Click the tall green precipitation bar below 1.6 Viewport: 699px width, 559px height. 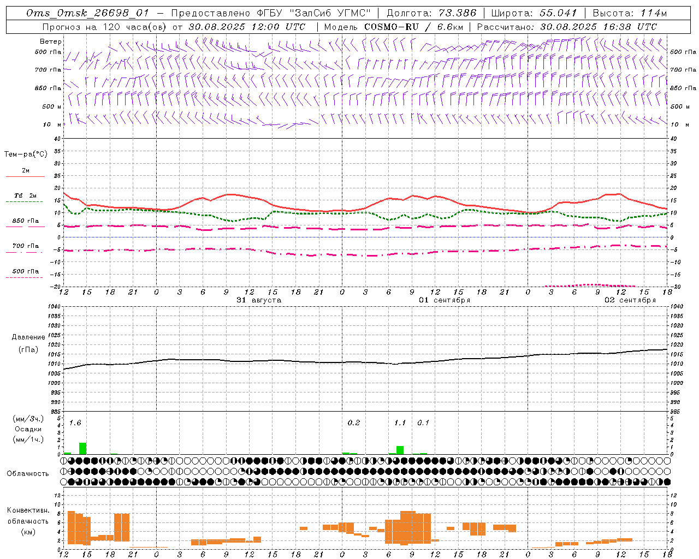[83, 448]
